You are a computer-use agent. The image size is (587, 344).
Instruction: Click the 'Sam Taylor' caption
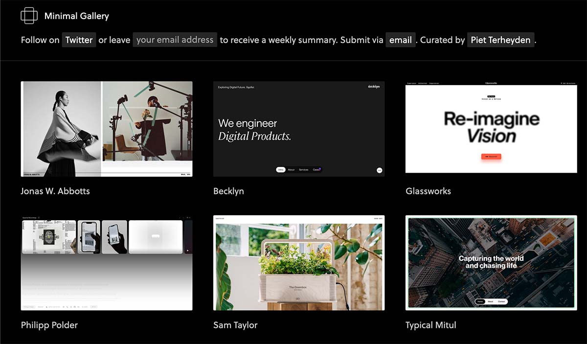point(235,325)
